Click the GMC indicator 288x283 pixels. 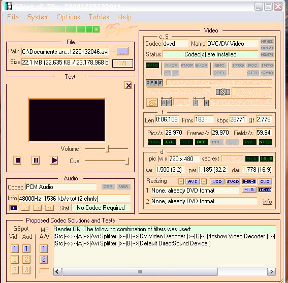(x=219, y=65)
